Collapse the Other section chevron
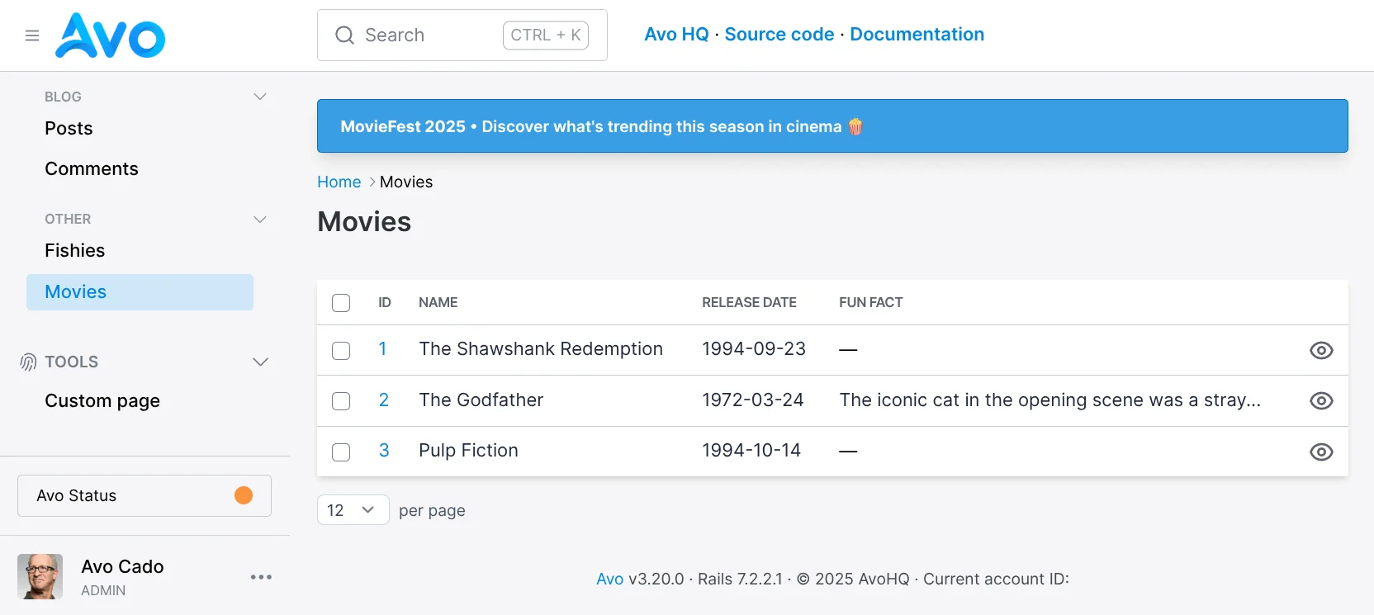 coord(260,219)
